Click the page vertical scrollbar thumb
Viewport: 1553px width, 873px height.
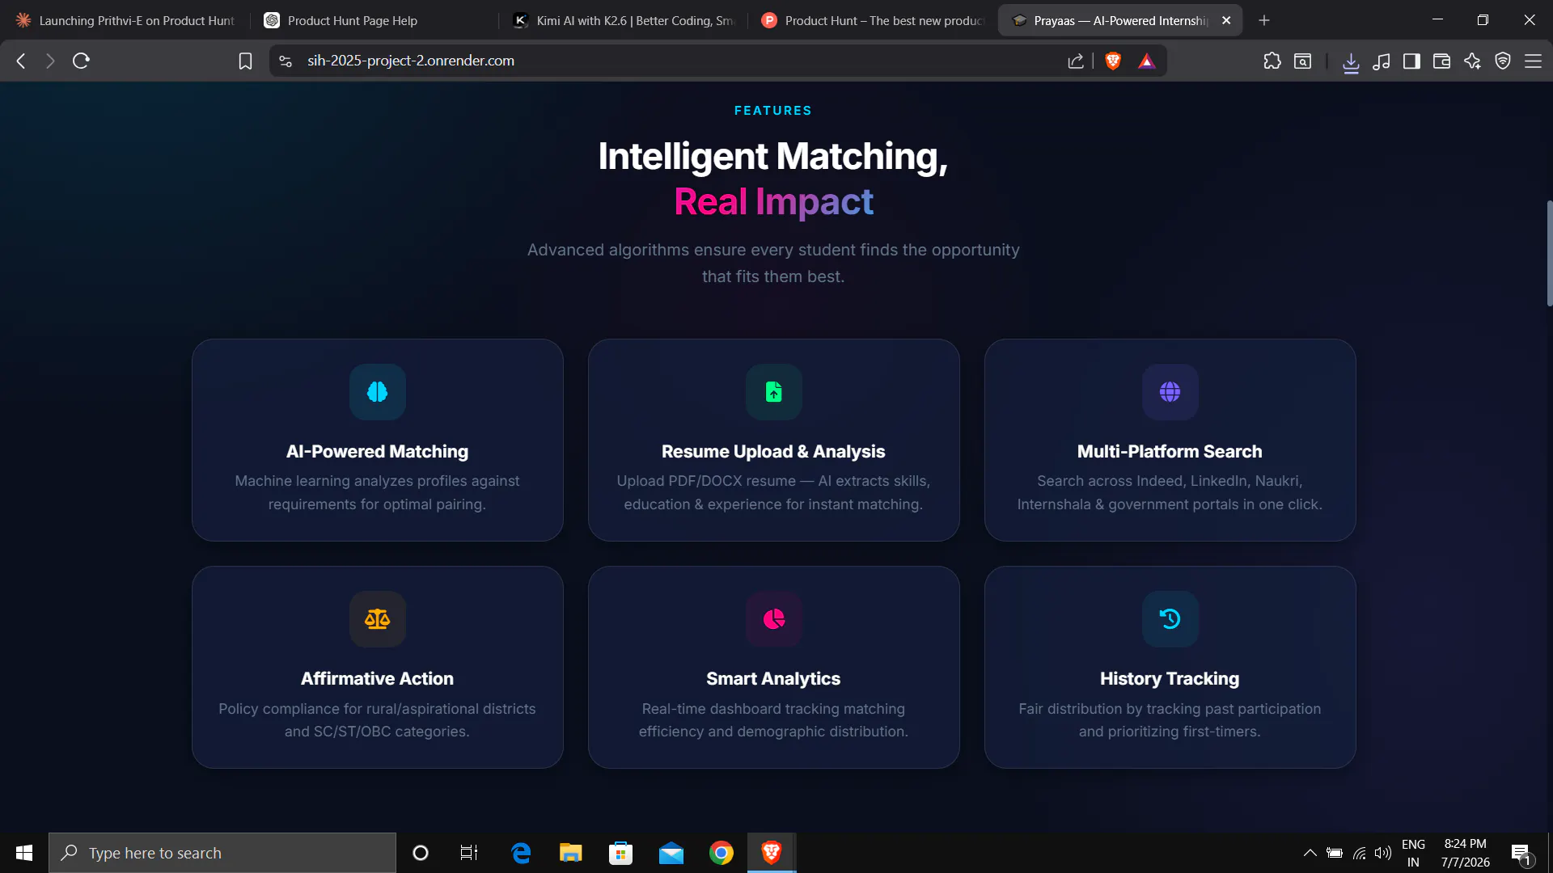pos(1549,253)
